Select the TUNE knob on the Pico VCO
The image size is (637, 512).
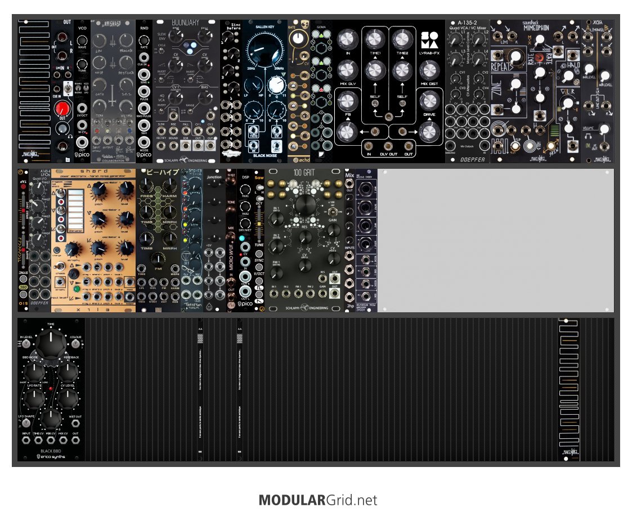click(x=83, y=64)
